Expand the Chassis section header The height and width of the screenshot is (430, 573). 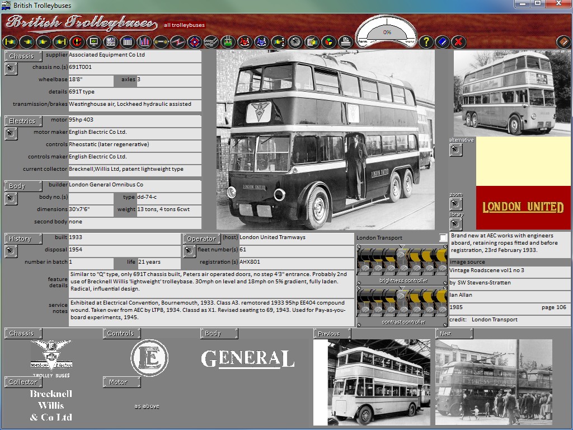click(x=23, y=56)
